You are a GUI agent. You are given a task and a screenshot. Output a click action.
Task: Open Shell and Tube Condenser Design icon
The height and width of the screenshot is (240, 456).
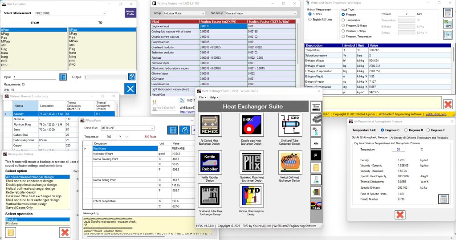290,125
